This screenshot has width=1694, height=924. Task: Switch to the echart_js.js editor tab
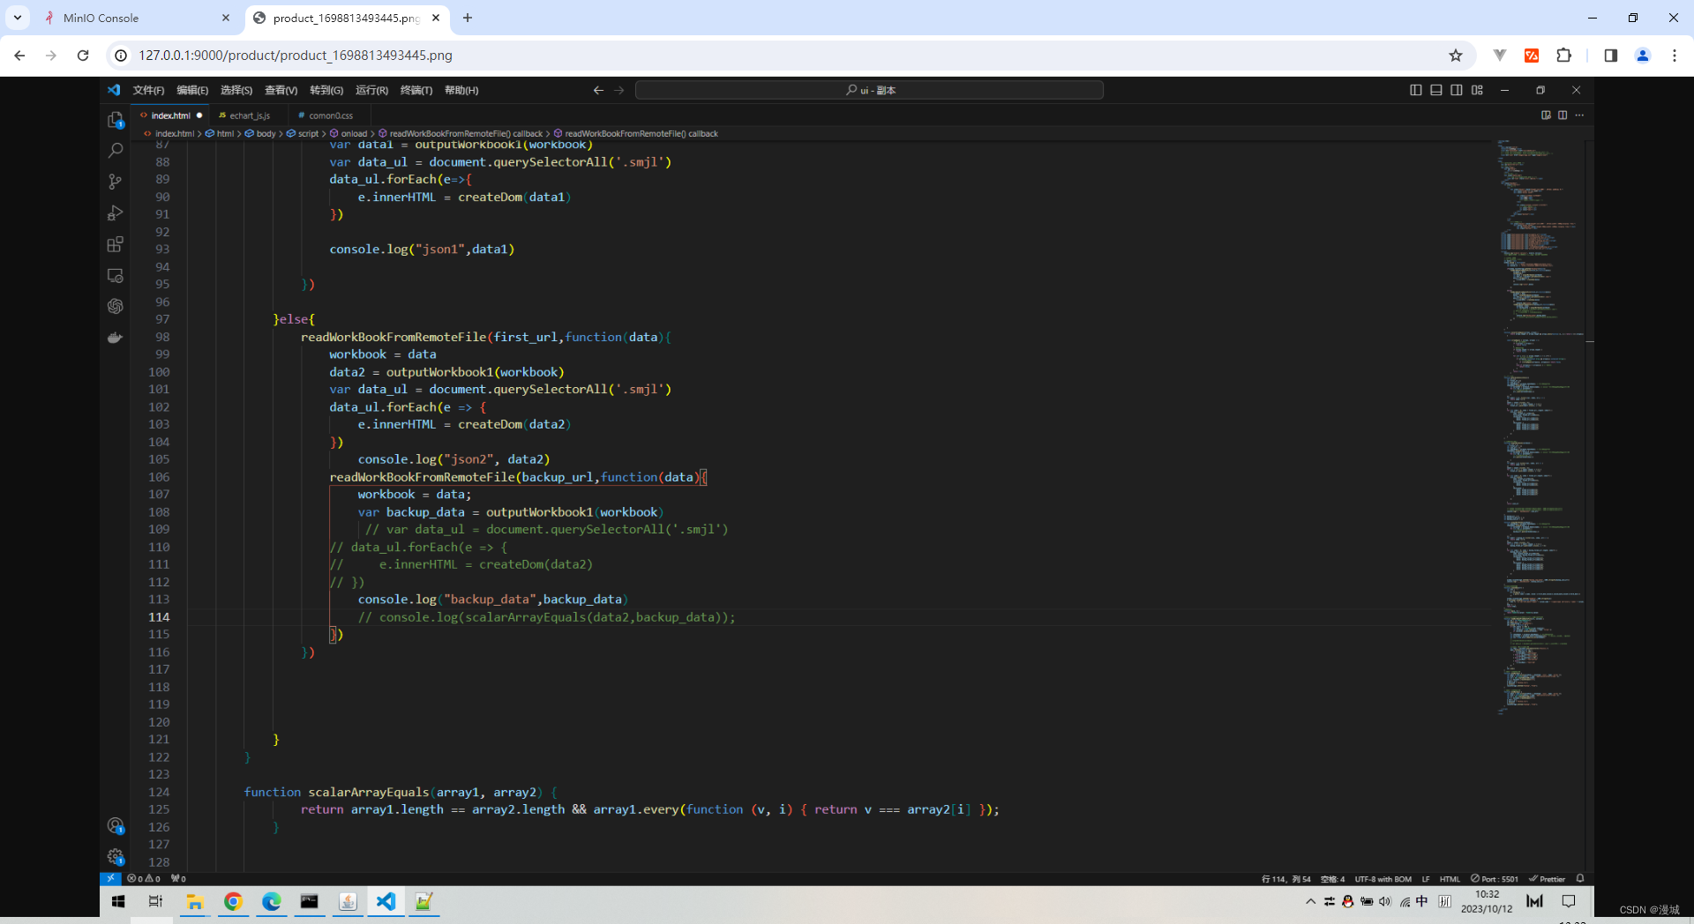coord(250,115)
